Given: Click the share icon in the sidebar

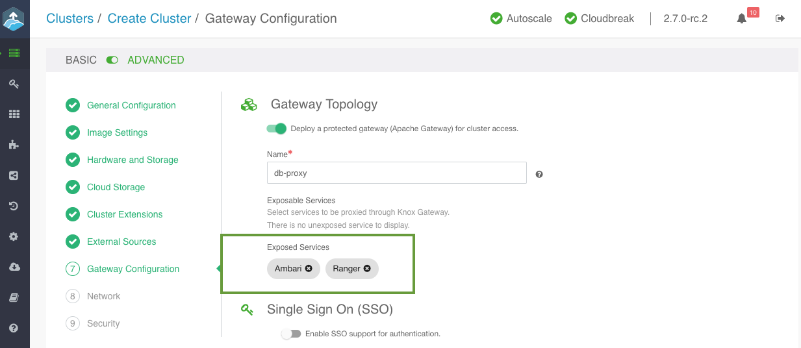Looking at the screenshot, I should [14, 175].
